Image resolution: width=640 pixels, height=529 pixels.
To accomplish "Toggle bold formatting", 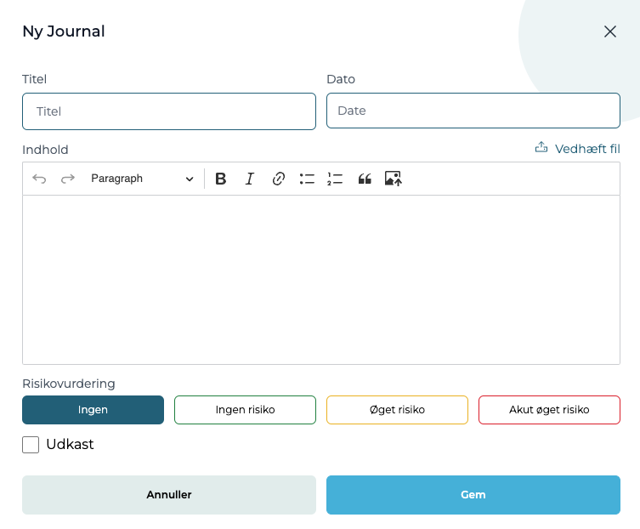I will 221,179.
